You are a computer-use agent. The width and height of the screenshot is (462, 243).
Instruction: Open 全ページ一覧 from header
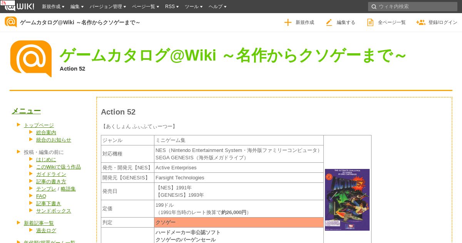pyautogui.click(x=386, y=22)
